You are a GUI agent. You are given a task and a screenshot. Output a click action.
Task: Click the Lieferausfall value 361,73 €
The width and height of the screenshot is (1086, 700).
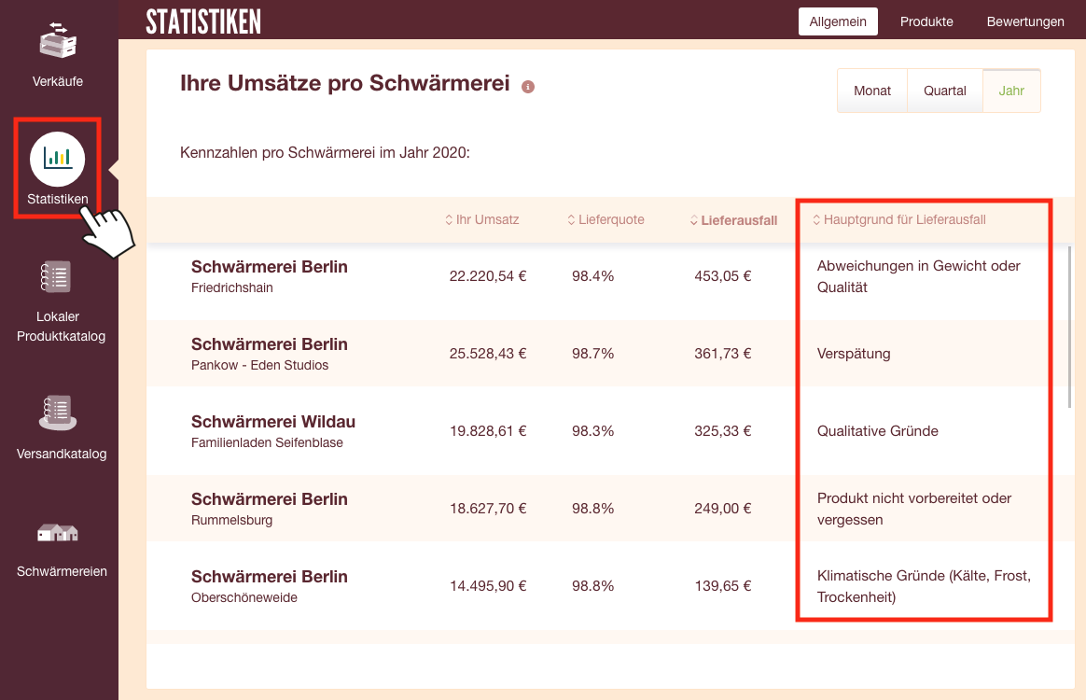722,354
